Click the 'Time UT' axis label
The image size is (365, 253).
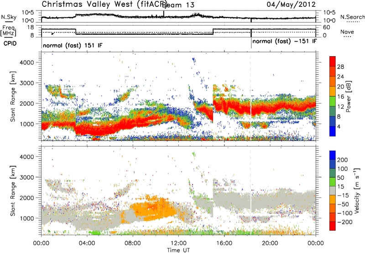[x=178, y=250]
